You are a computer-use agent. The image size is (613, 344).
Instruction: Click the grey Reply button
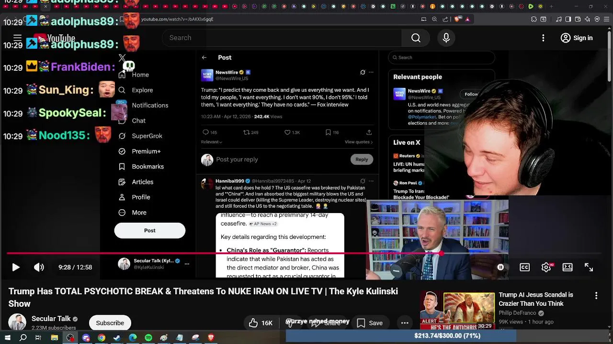pyautogui.click(x=362, y=160)
